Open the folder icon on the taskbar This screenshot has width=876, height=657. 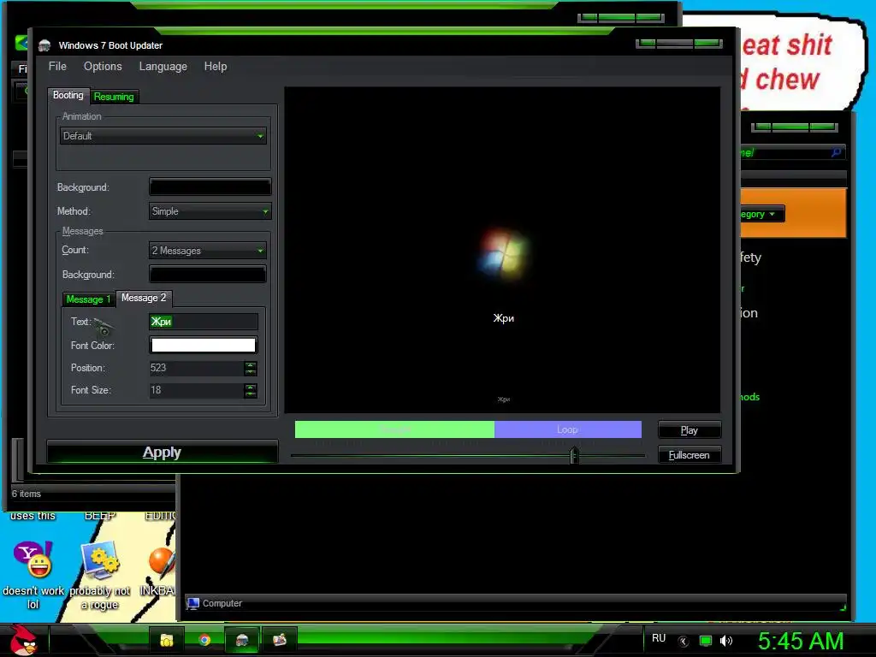[x=167, y=640]
